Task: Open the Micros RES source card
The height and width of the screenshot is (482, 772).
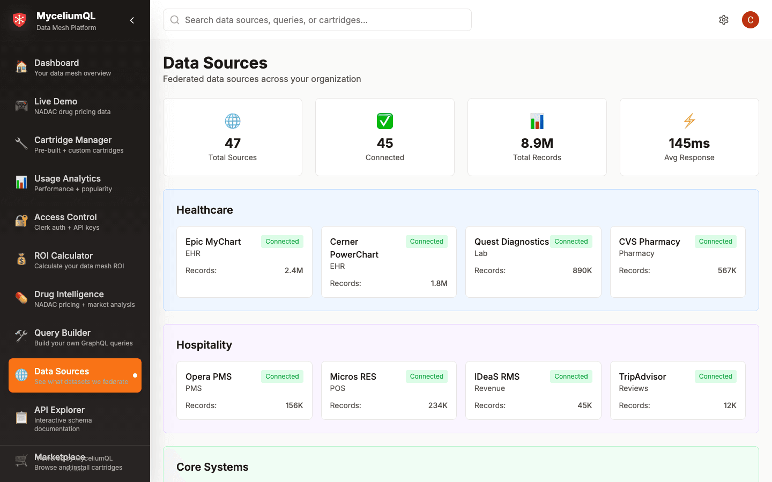Action: click(x=389, y=390)
